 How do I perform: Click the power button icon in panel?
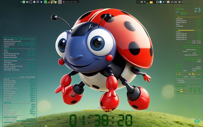click(x=179, y=2)
